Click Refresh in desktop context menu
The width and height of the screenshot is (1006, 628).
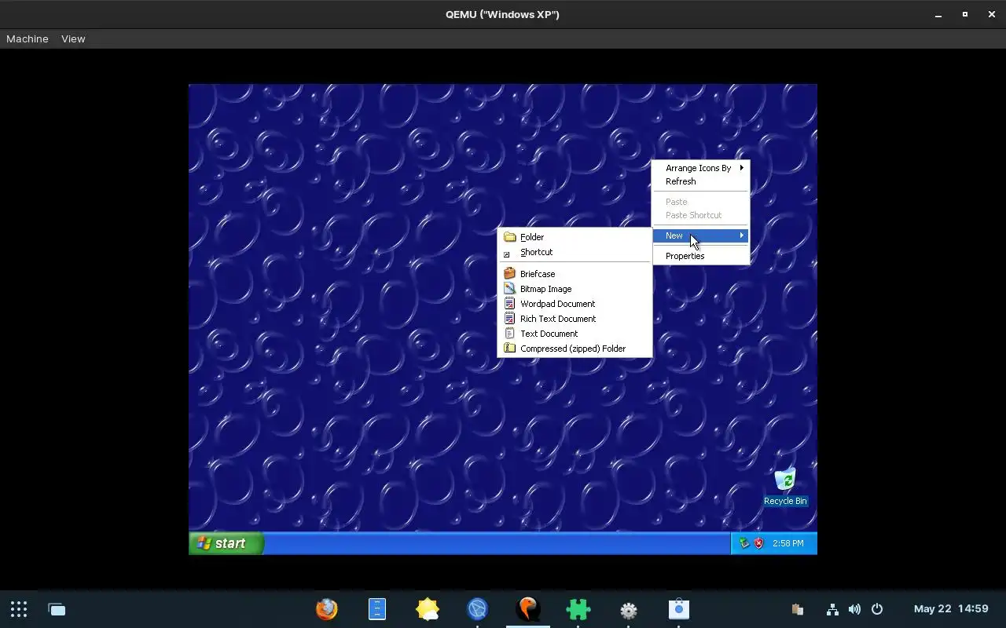pyautogui.click(x=700, y=181)
